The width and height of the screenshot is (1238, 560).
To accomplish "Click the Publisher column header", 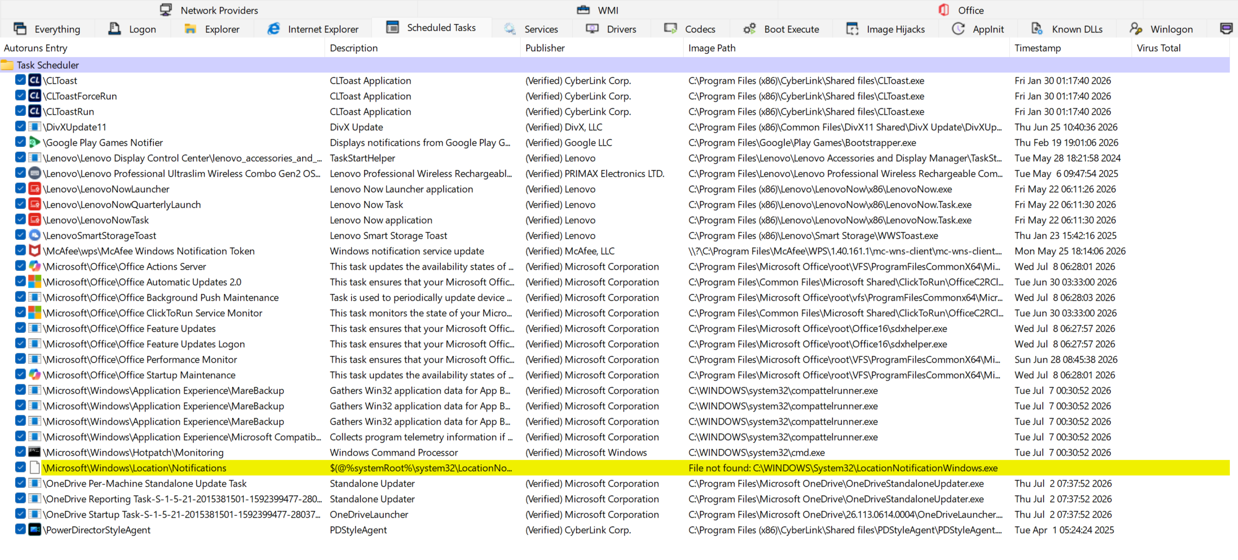I will coord(603,48).
